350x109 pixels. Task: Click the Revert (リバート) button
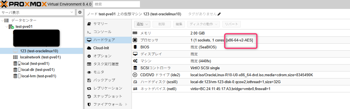[232, 24]
